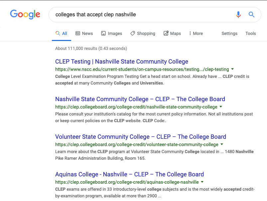The image size is (267, 201).
Task: Open Aquinas College - Nashville CLEP result
Action: tap(129, 174)
